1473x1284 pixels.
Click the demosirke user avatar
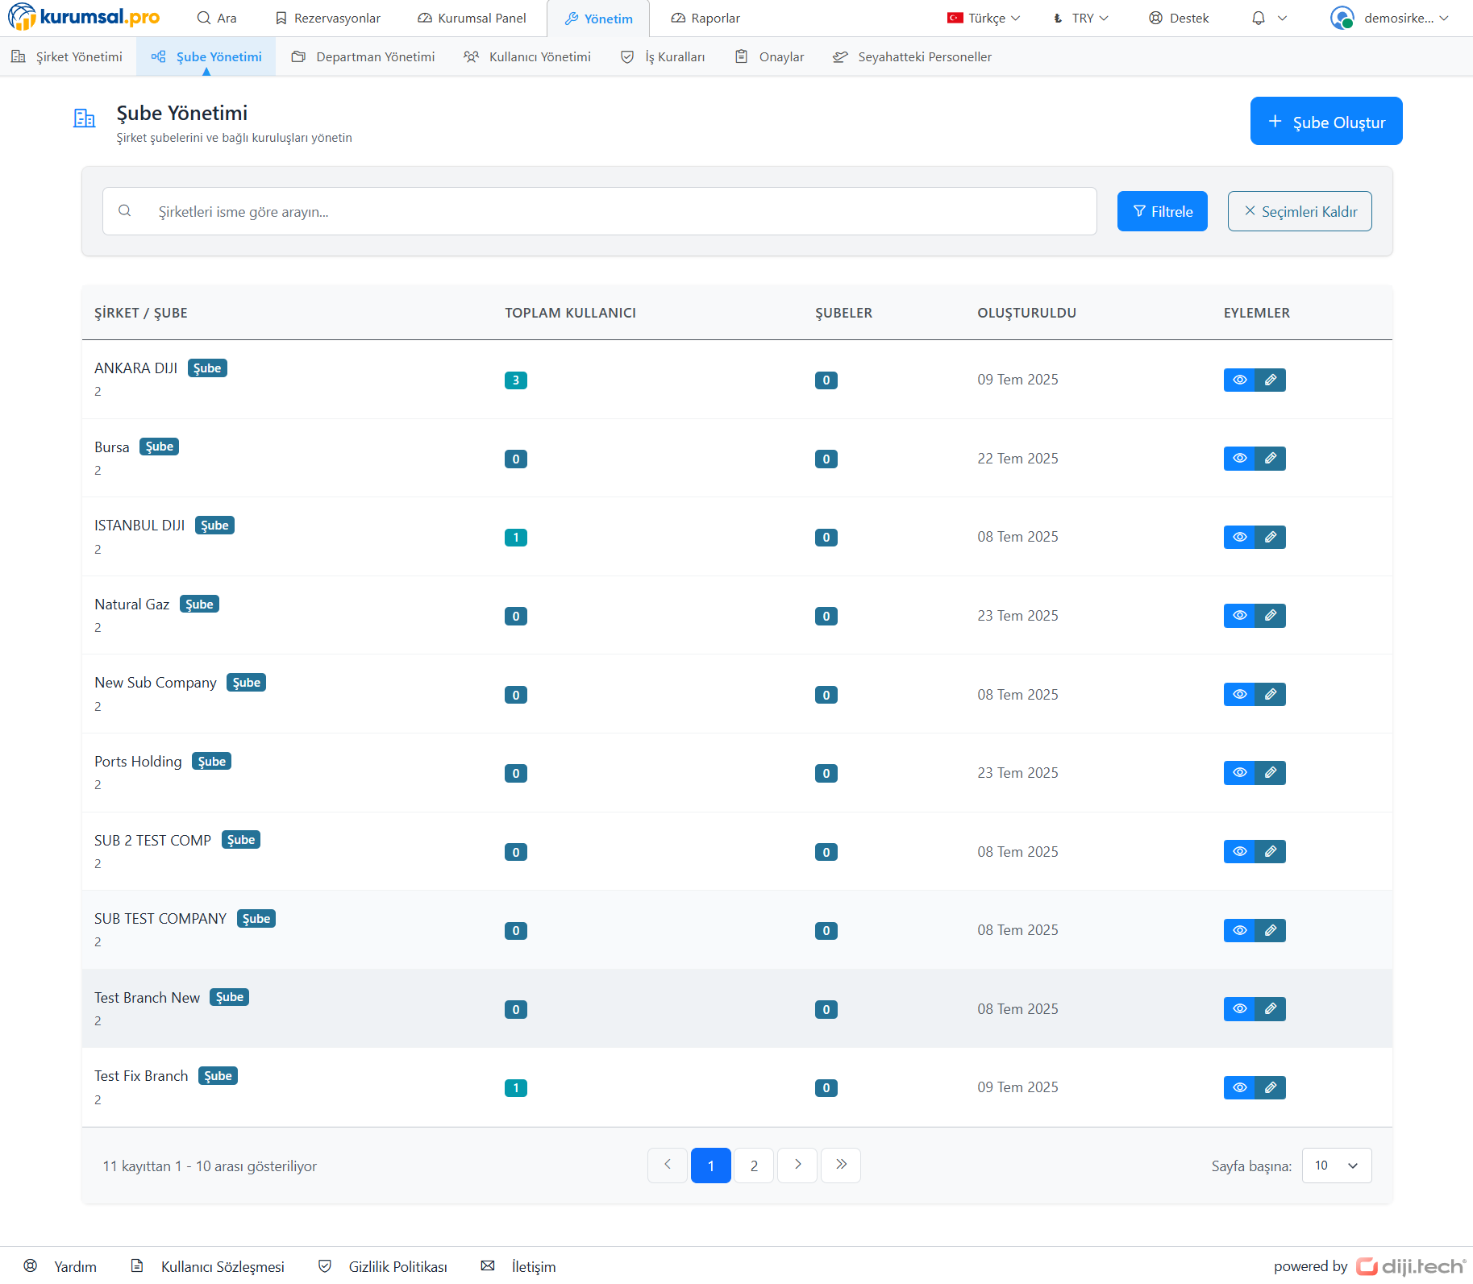[x=1342, y=18]
